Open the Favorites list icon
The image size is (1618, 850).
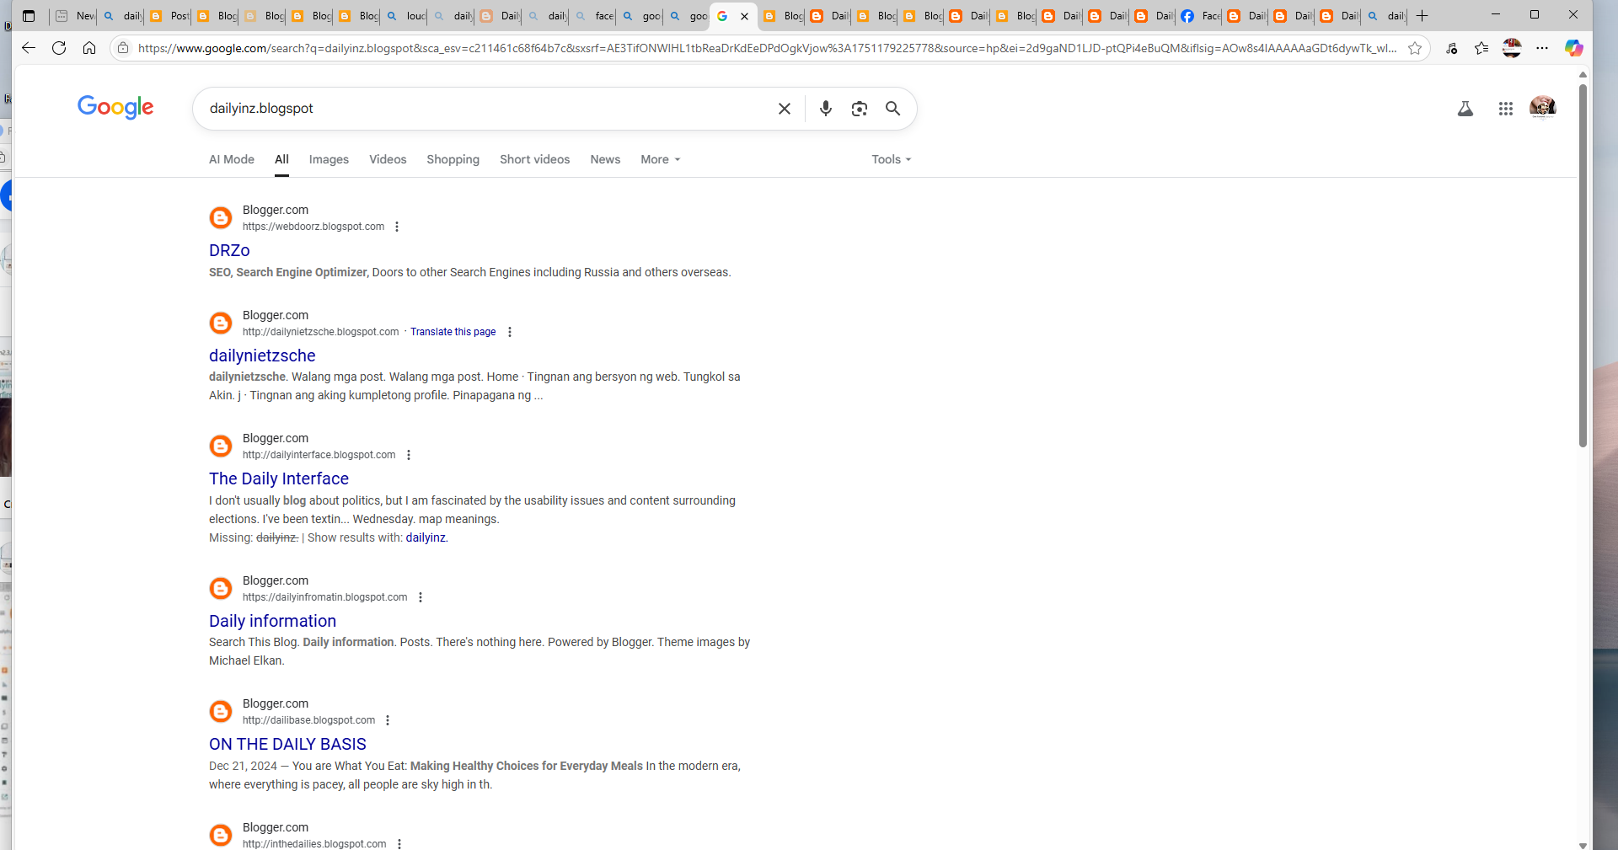pos(1481,48)
